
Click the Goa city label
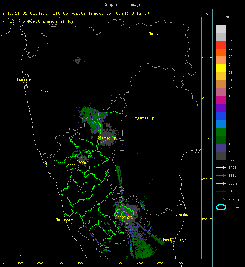(x=42, y=163)
